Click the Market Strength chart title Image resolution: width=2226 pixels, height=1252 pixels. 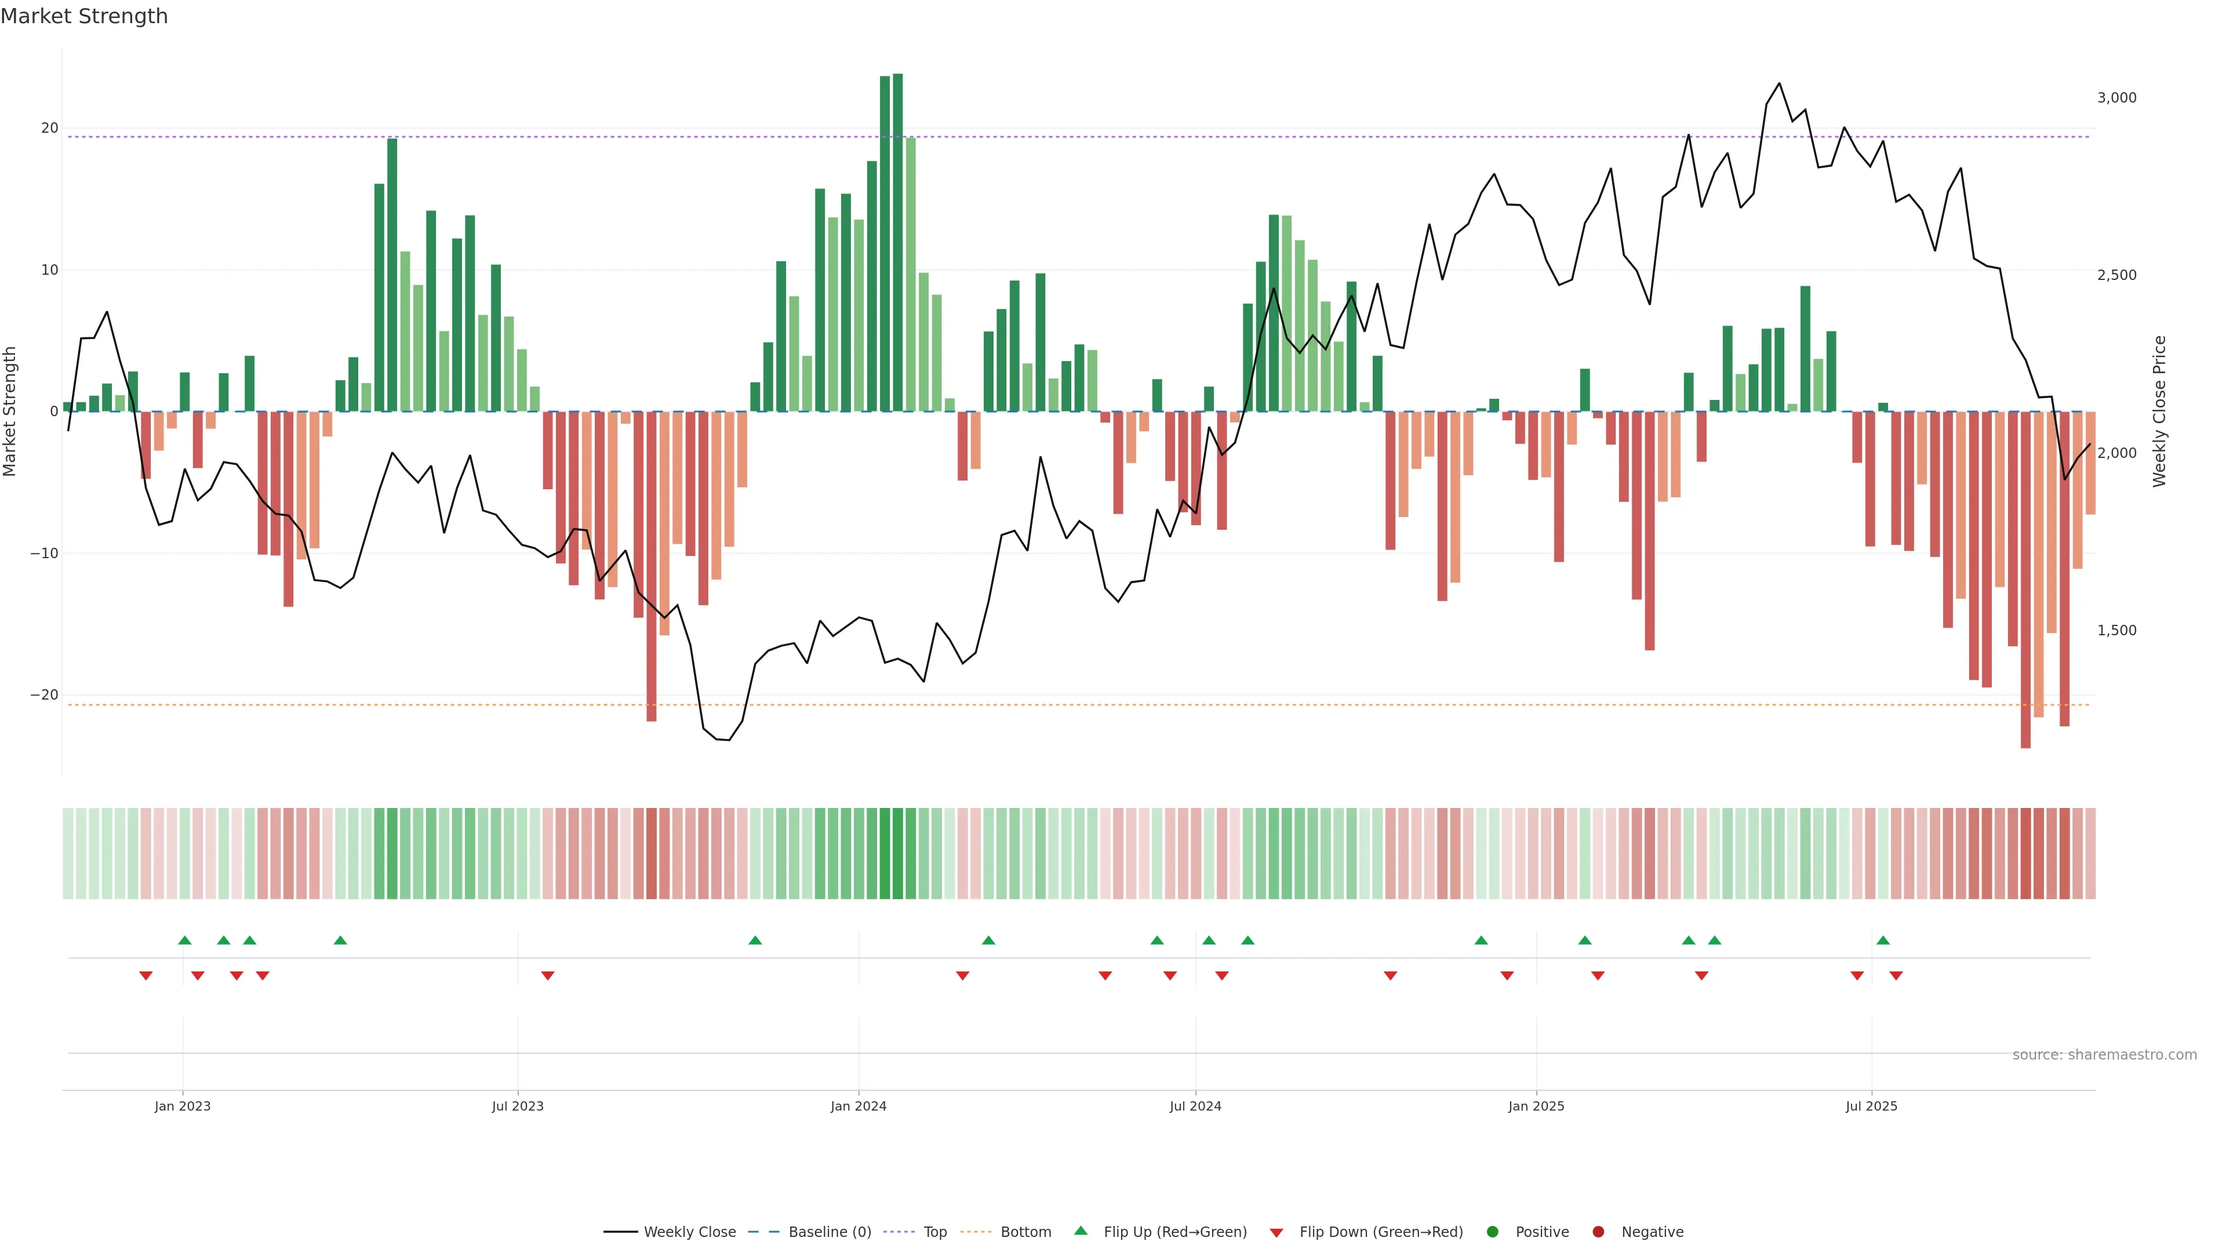[x=84, y=16]
